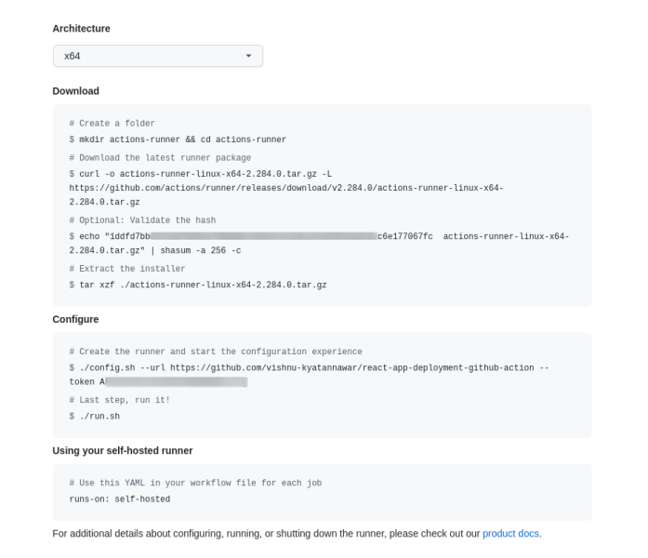The width and height of the screenshot is (648, 558).
Task: Click the blurred token value
Action: coord(177,382)
